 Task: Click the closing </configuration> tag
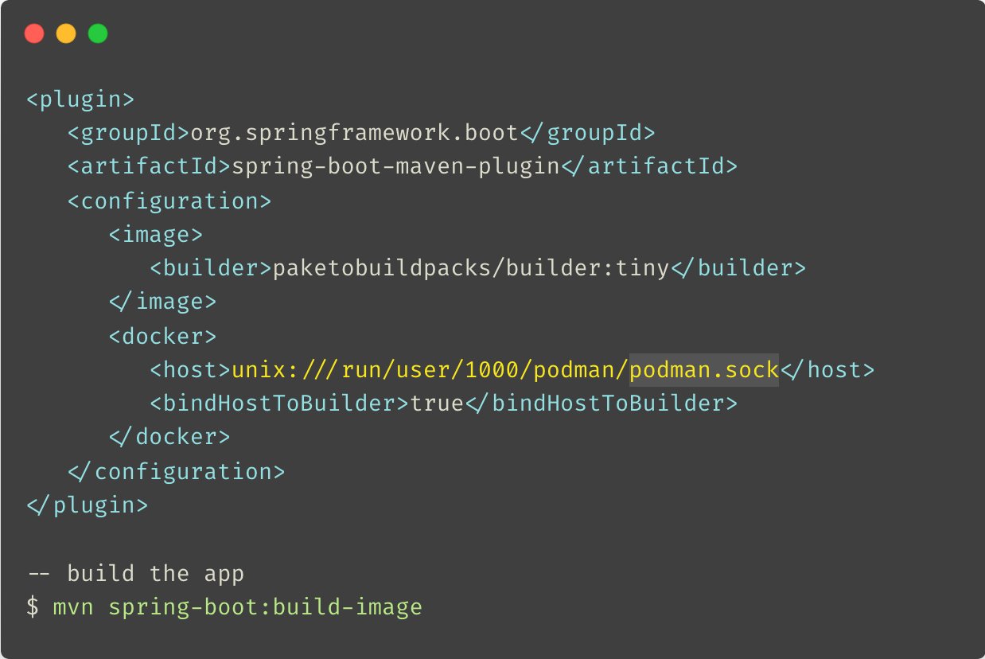point(177,471)
